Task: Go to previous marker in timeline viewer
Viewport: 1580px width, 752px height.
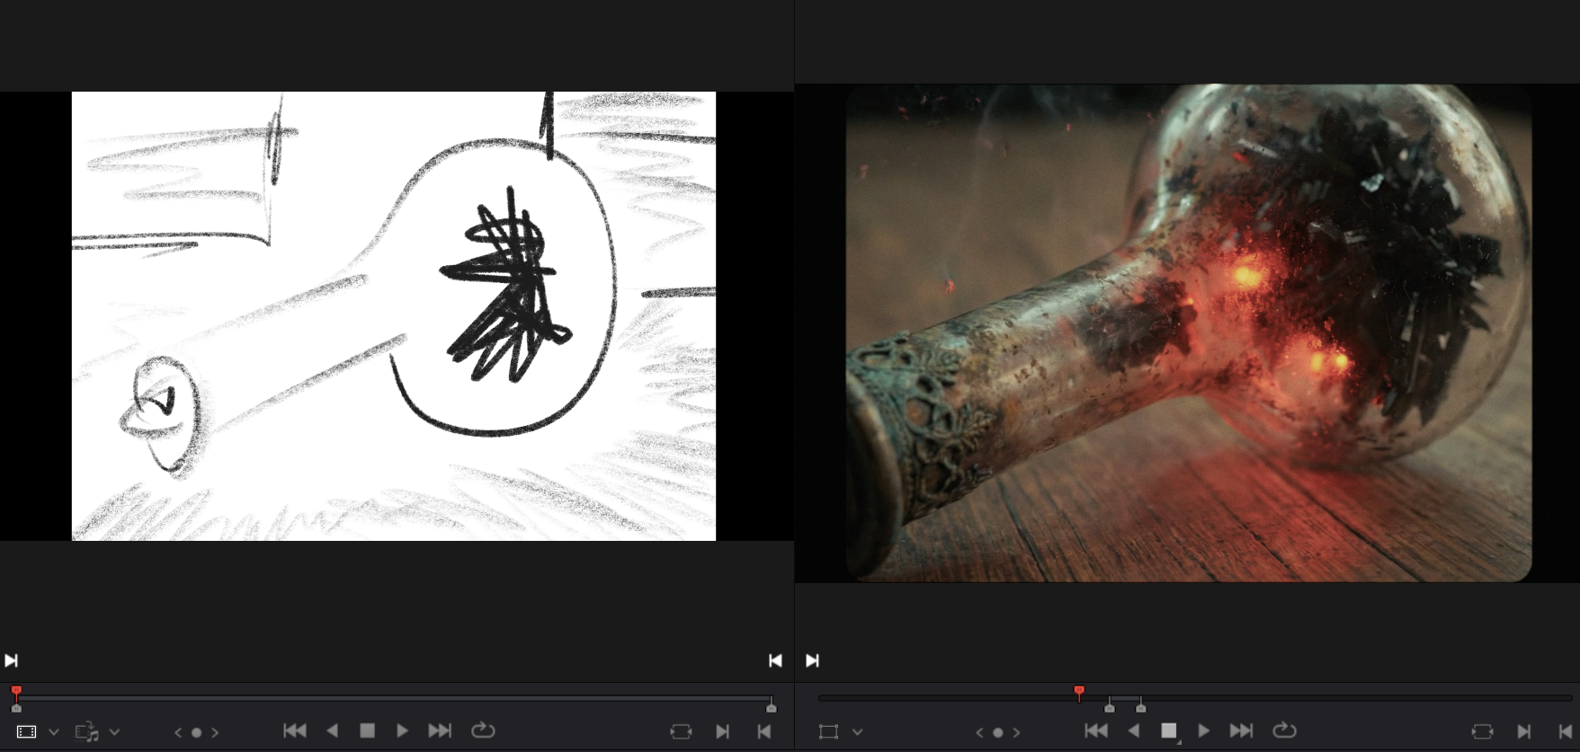Action: pos(979,732)
